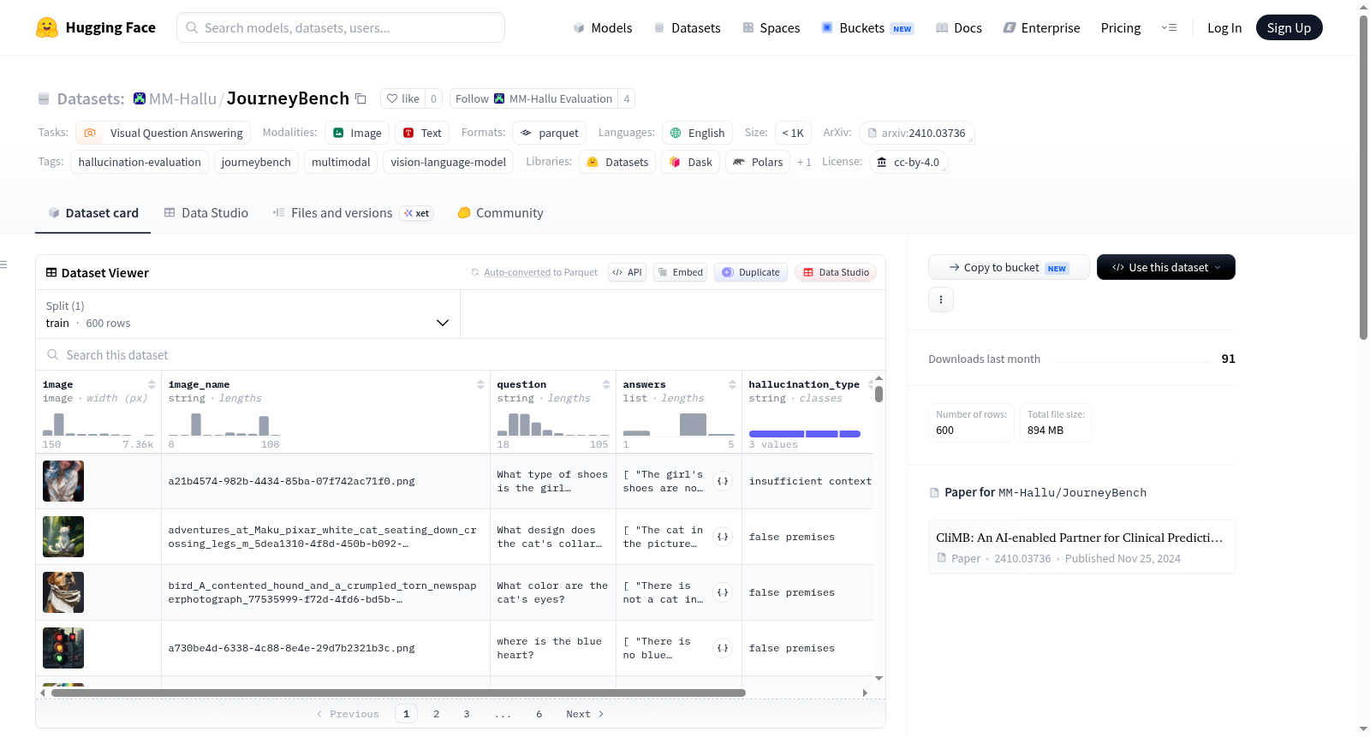Image resolution: width=1370 pixels, height=737 pixels.
Task: Sort by the question column sort icon
Action: pos(606,384)
